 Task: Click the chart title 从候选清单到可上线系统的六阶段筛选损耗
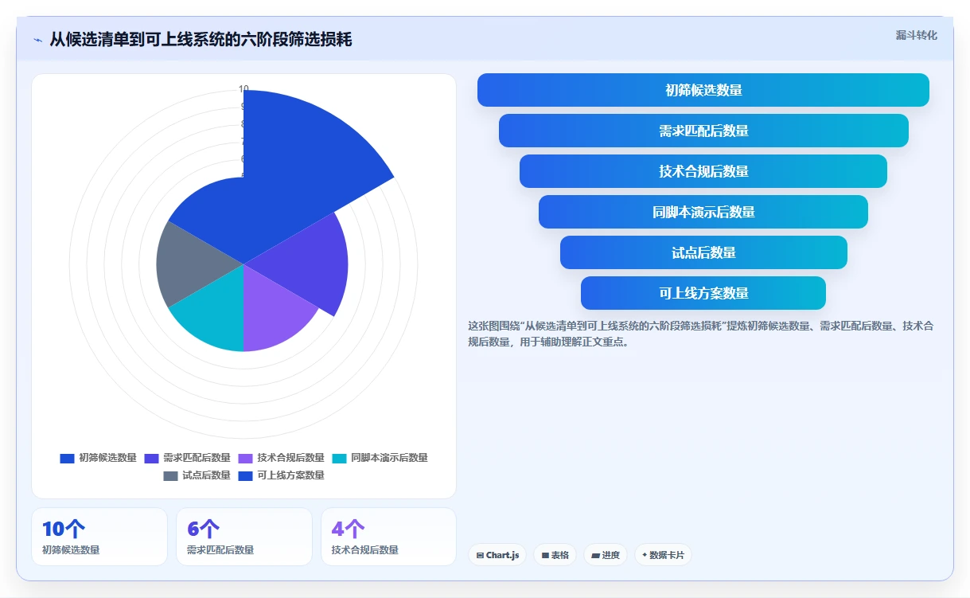coord(201,39)
